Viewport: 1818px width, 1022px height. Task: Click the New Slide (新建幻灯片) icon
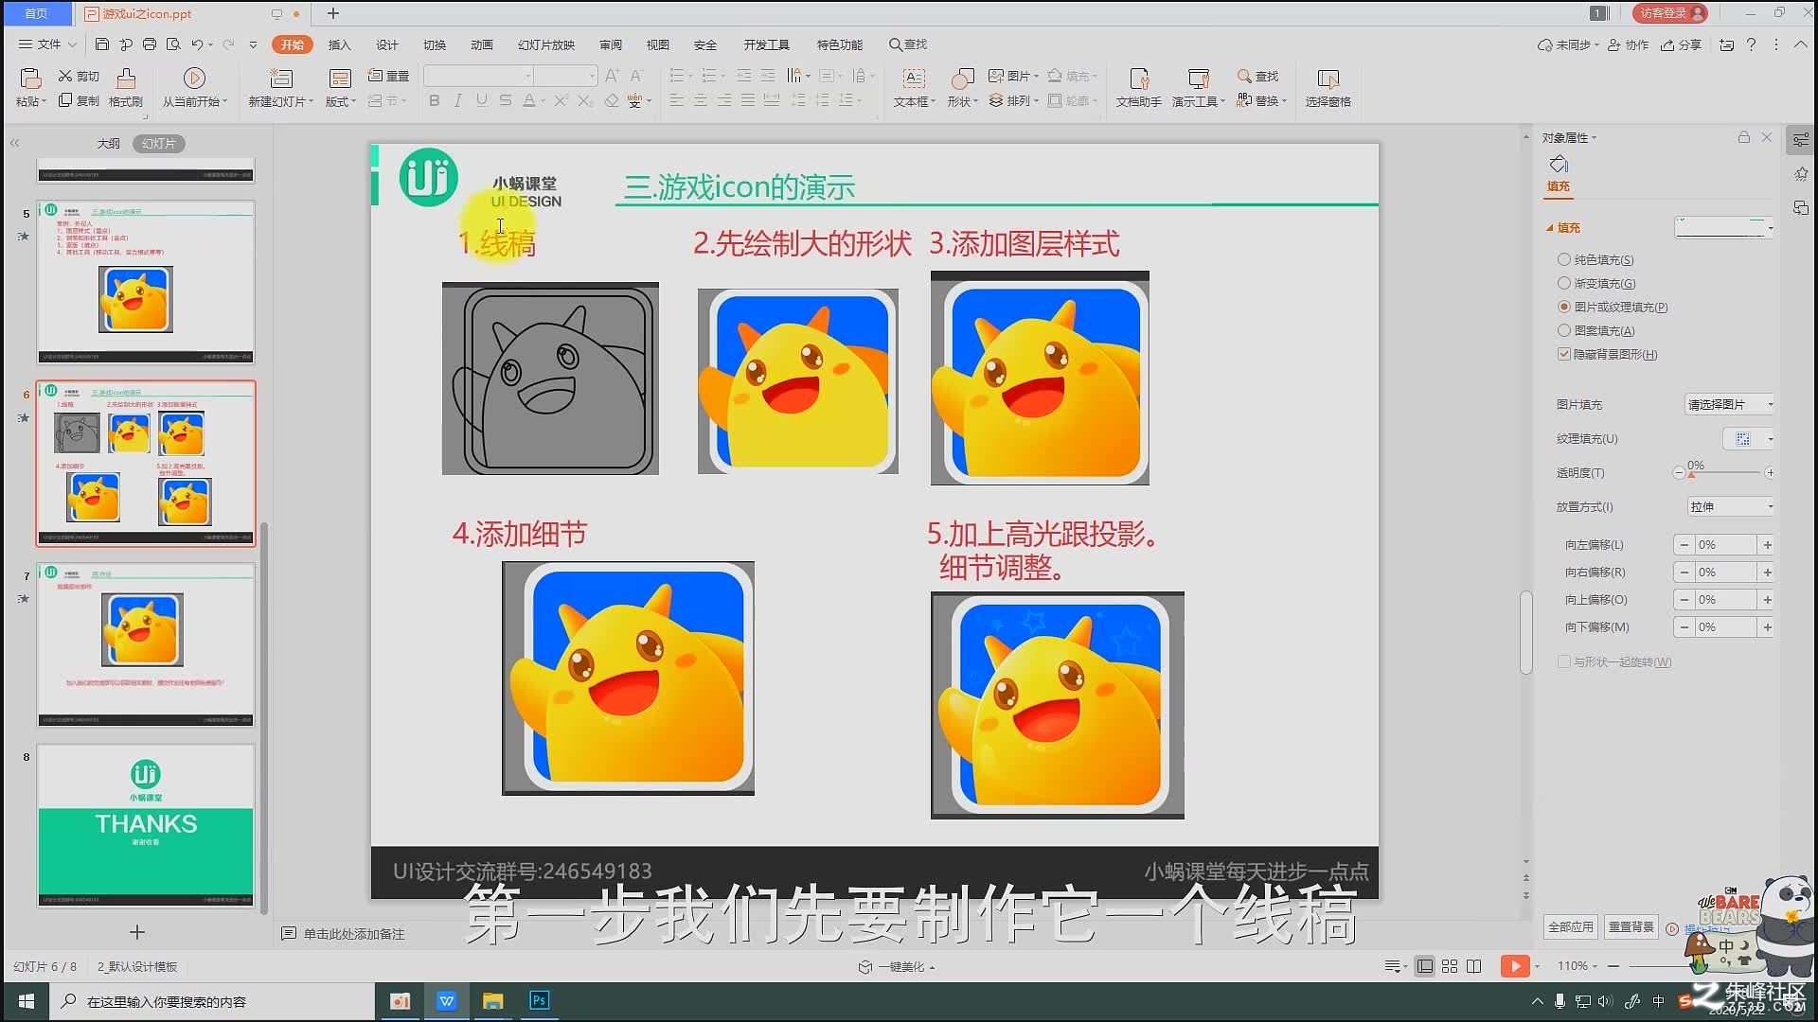coord(281,79)
